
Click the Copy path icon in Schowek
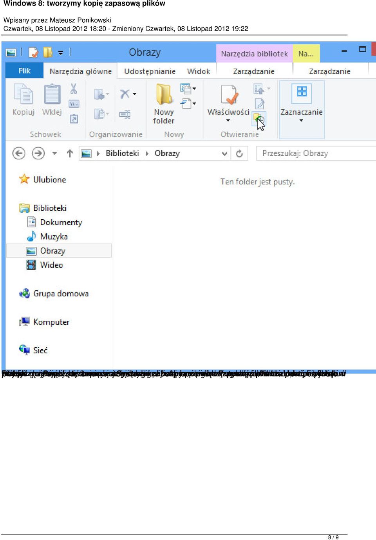click(x=74, y=104)
